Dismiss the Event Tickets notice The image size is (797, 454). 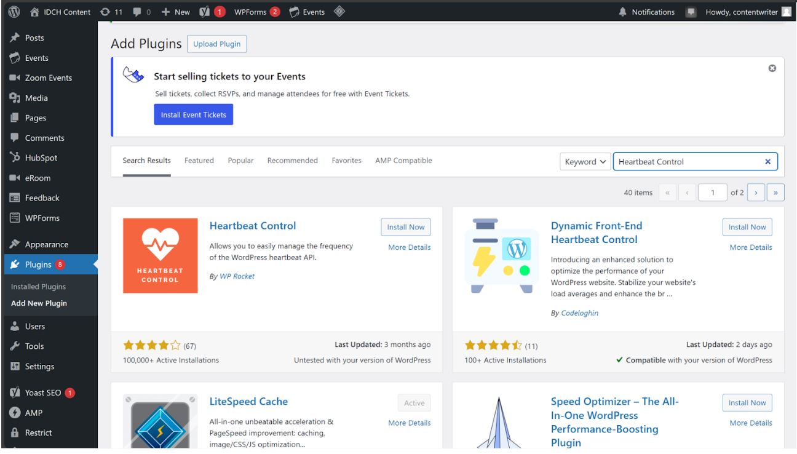click(x=772, y=68)
